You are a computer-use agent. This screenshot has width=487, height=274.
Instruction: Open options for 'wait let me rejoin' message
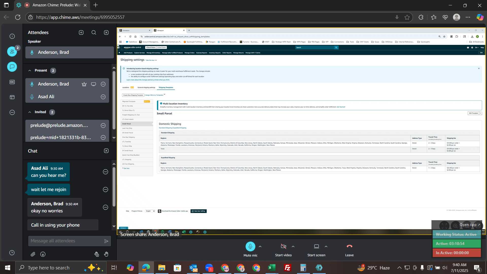[x=106, y=190]
